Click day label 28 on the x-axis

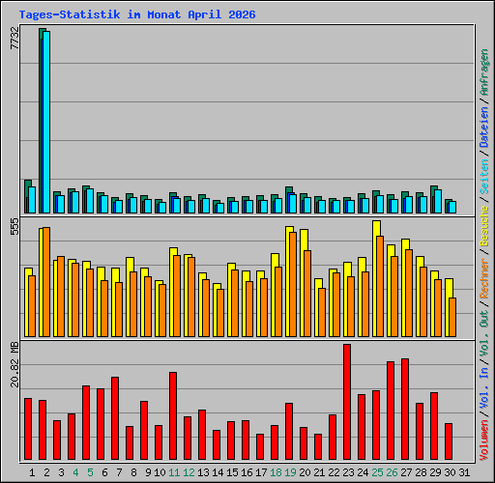421,472
